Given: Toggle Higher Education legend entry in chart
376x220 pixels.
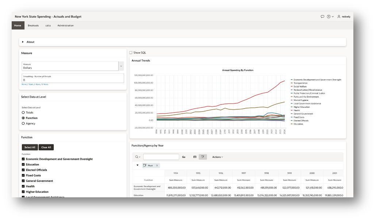Looking at the screenshot, I should pyautogui.click(x=300, y=107).
